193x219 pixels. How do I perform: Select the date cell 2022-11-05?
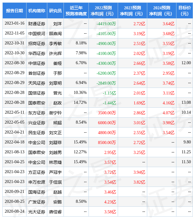pos(14,33)
